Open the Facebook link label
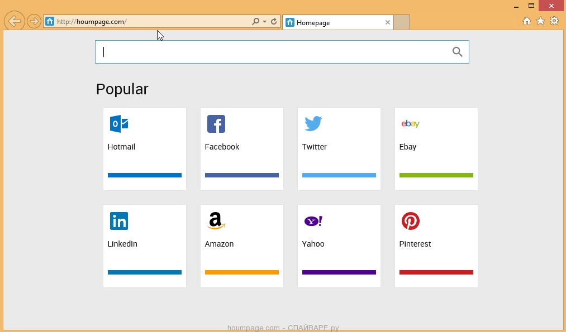 (222, 147)
